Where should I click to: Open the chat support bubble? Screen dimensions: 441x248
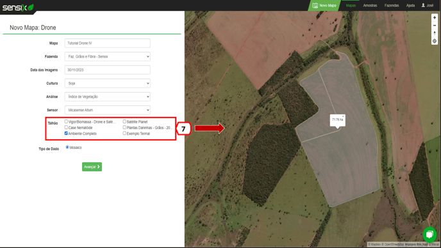coord(429,234)
